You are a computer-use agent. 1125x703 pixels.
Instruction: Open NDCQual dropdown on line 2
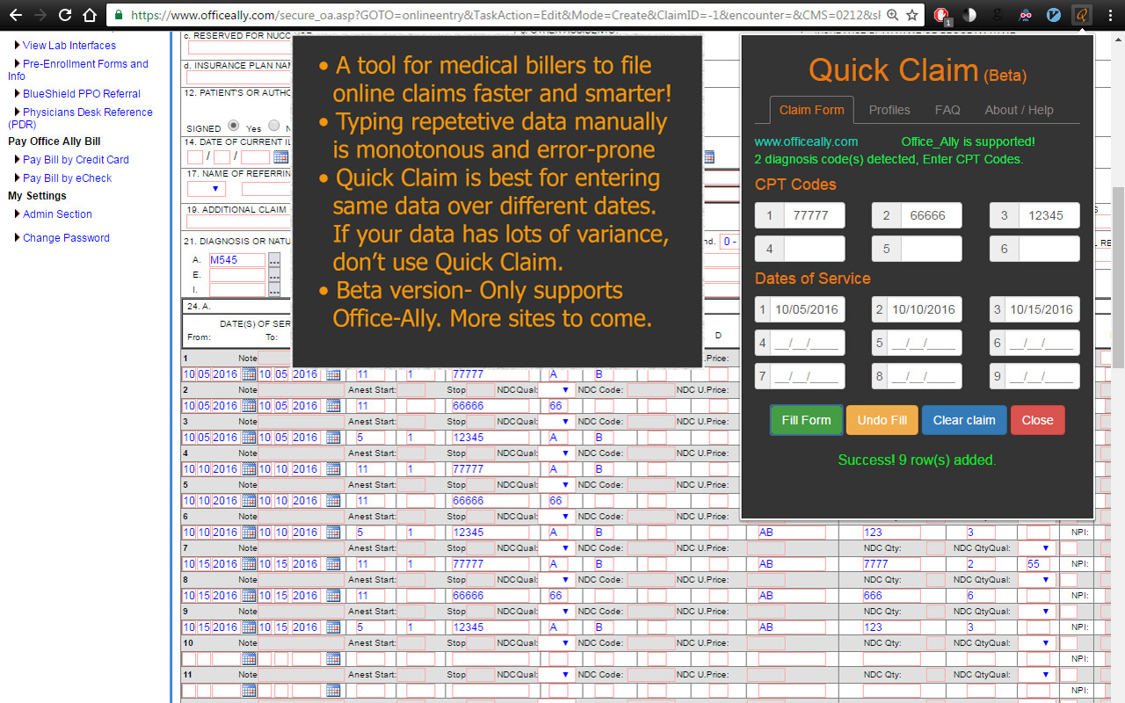[555, 390]
